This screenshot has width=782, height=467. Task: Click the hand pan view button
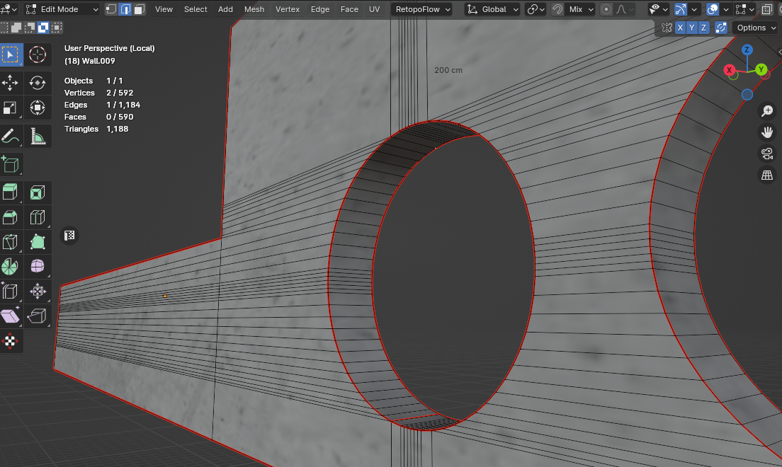[767, 132]
